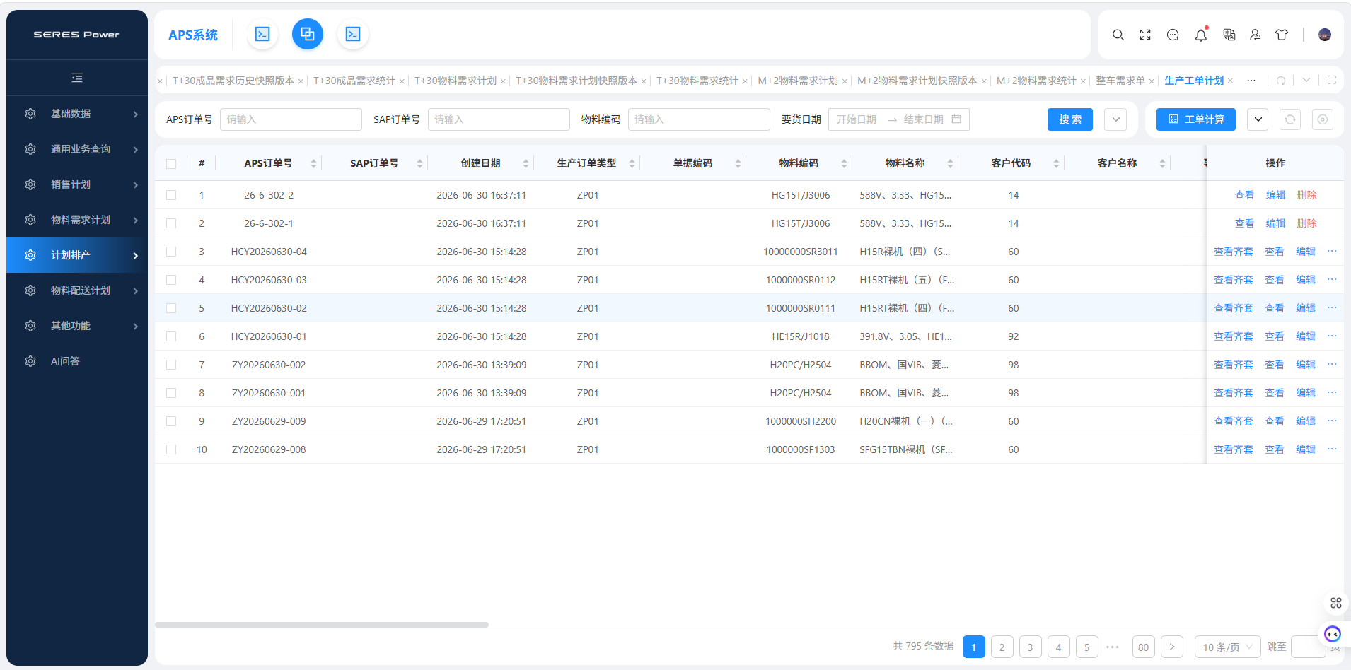Switch to M+2物料需求统计 tab

(1036, 81)
